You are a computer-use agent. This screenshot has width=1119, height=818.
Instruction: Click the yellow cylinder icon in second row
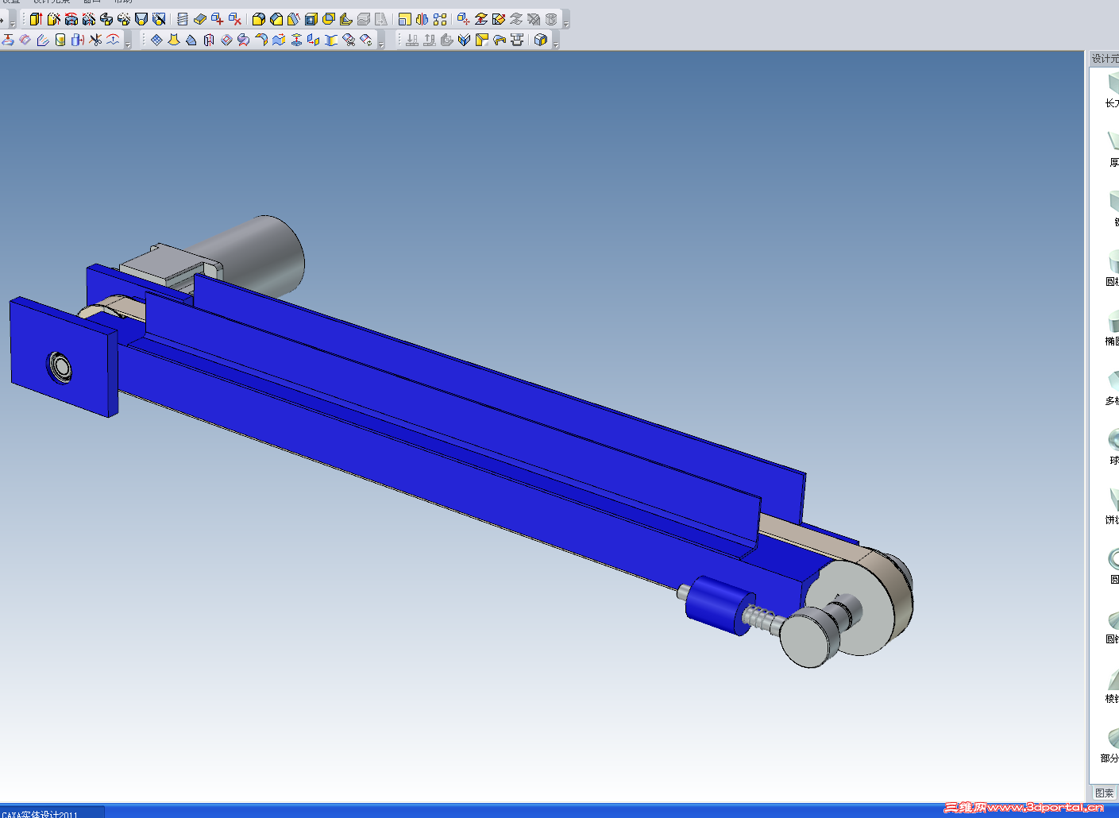click(x=60, y=40)
